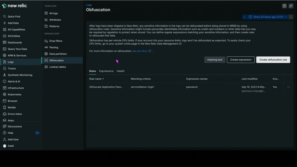Screen dimensions: 297x167
Task: Sort by Rule name column header
Action: click(x=96, y=79)
